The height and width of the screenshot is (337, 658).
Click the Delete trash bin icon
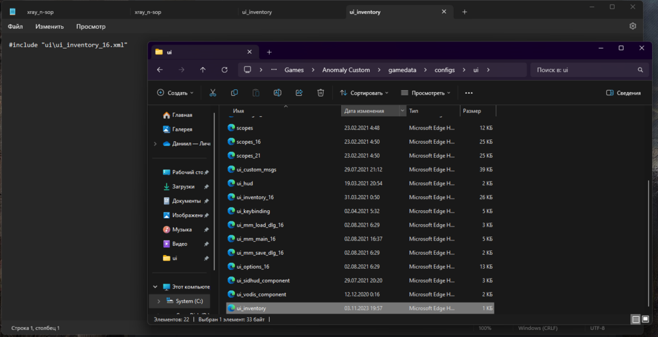point(320,93)
